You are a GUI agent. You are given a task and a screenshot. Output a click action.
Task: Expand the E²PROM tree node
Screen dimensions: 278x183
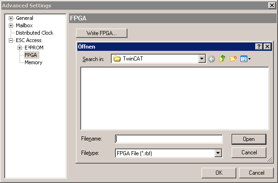(19, 48)
